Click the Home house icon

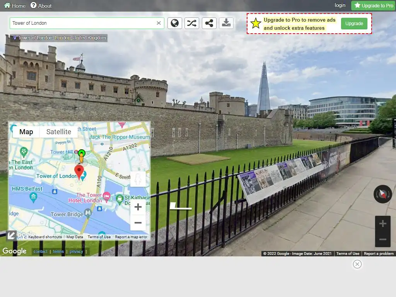pos(7,5)
